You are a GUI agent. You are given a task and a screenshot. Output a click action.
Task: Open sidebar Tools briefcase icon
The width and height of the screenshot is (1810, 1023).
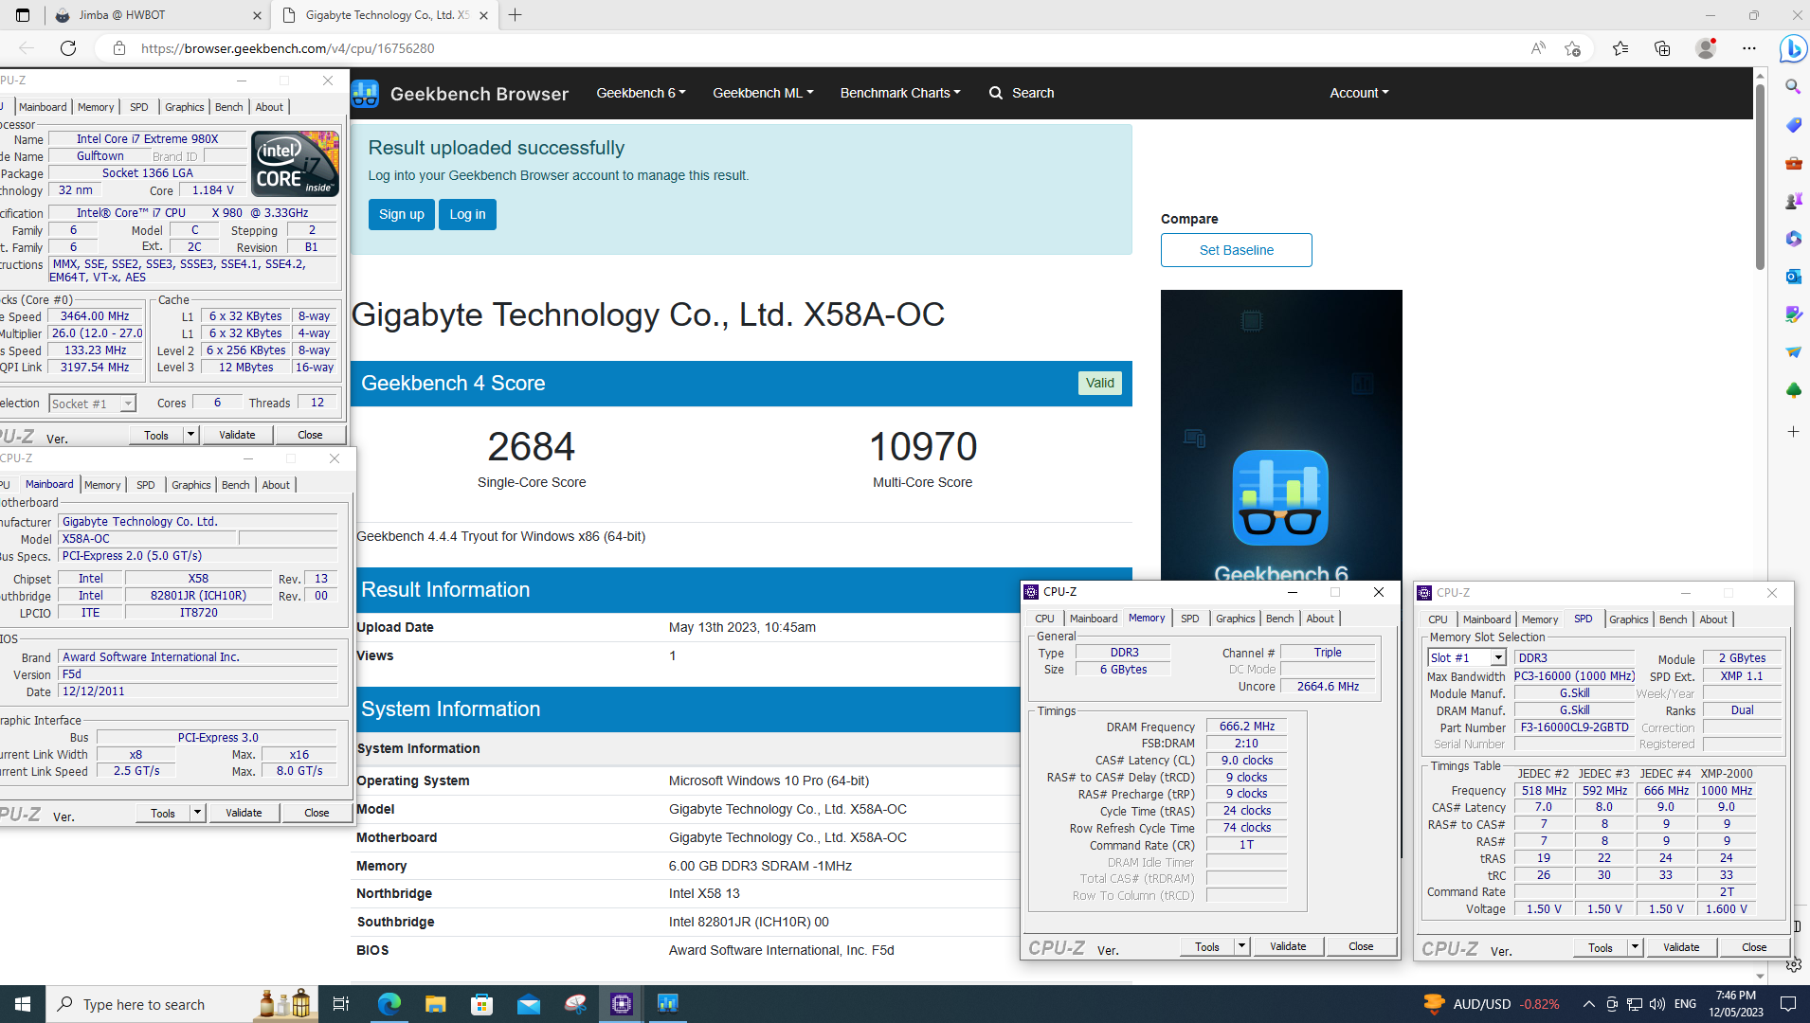pyautogui.click(x=1793, y=163)
